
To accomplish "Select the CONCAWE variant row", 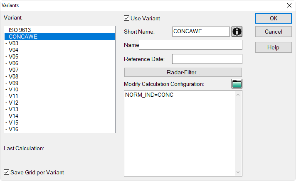I will (x=59, y=37).
